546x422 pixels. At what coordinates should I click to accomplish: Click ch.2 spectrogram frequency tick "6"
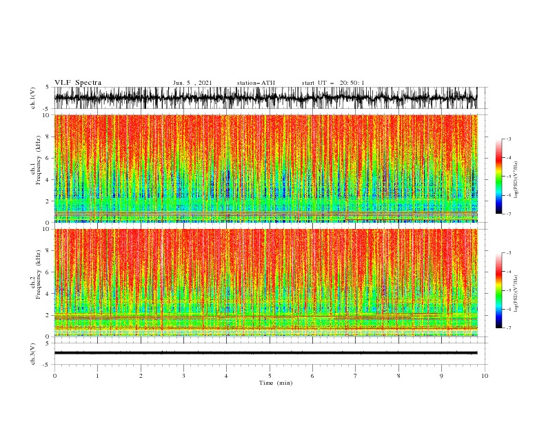(x=48, y=272)
